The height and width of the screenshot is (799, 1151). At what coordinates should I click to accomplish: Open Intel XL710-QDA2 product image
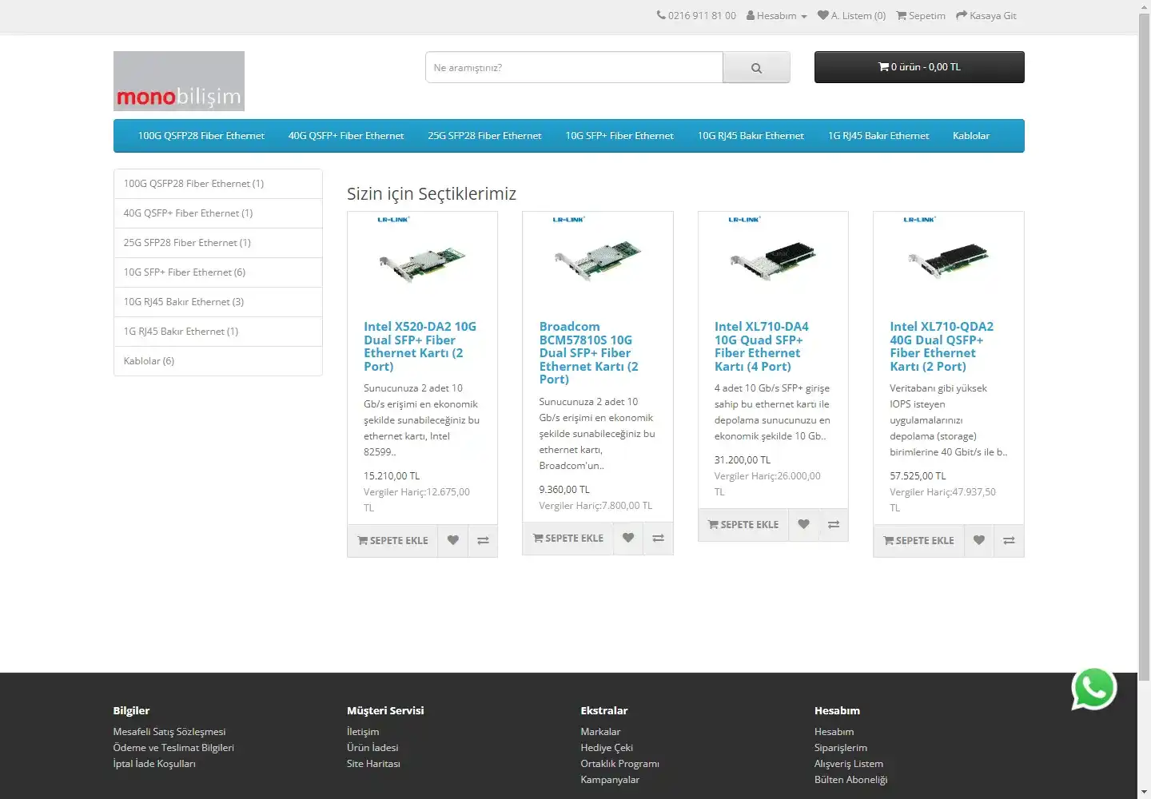pyautogui.click(x=949, y=261)
